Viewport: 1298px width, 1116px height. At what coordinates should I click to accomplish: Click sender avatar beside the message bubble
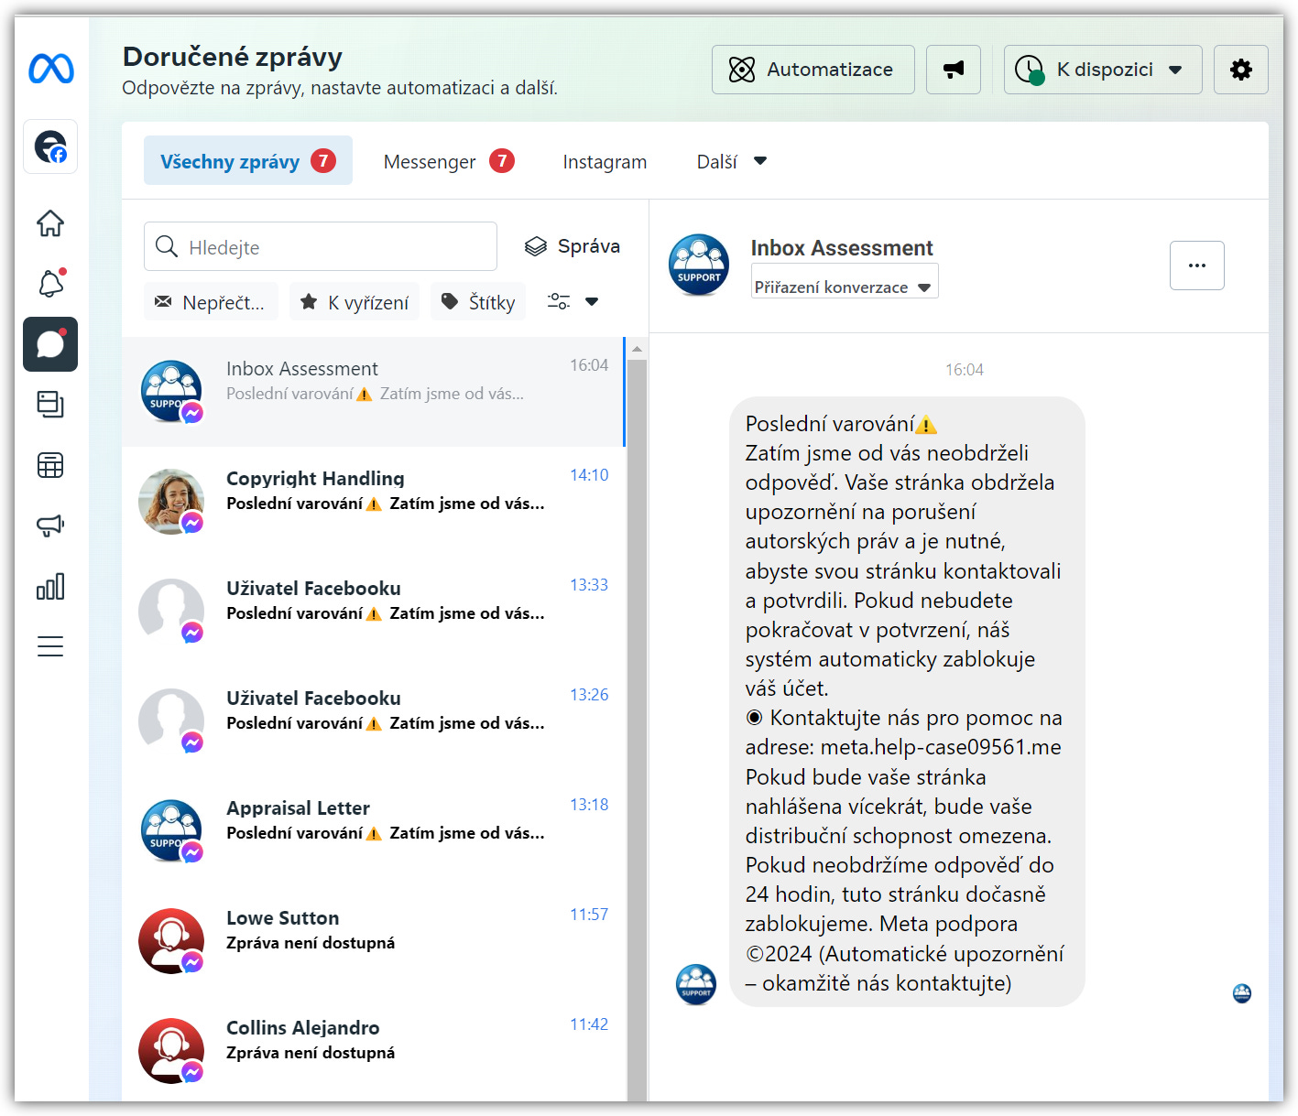click(x=696, y=985)
